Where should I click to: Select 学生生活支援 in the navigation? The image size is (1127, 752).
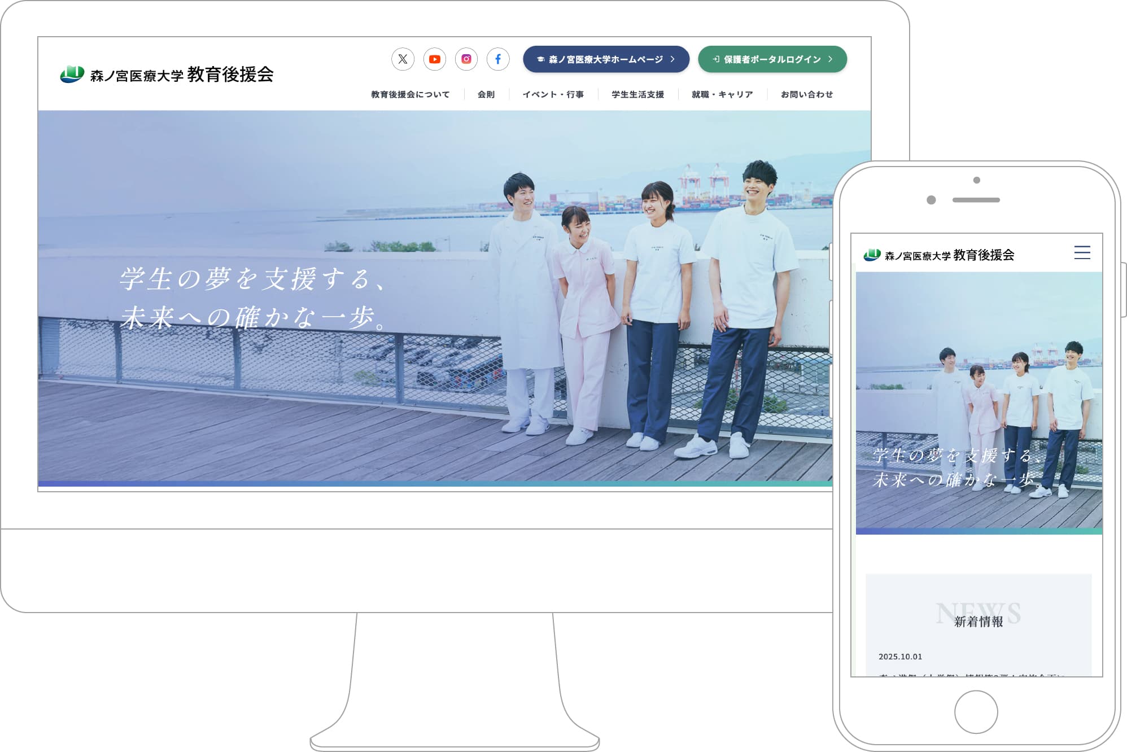[x=637, y=94]
